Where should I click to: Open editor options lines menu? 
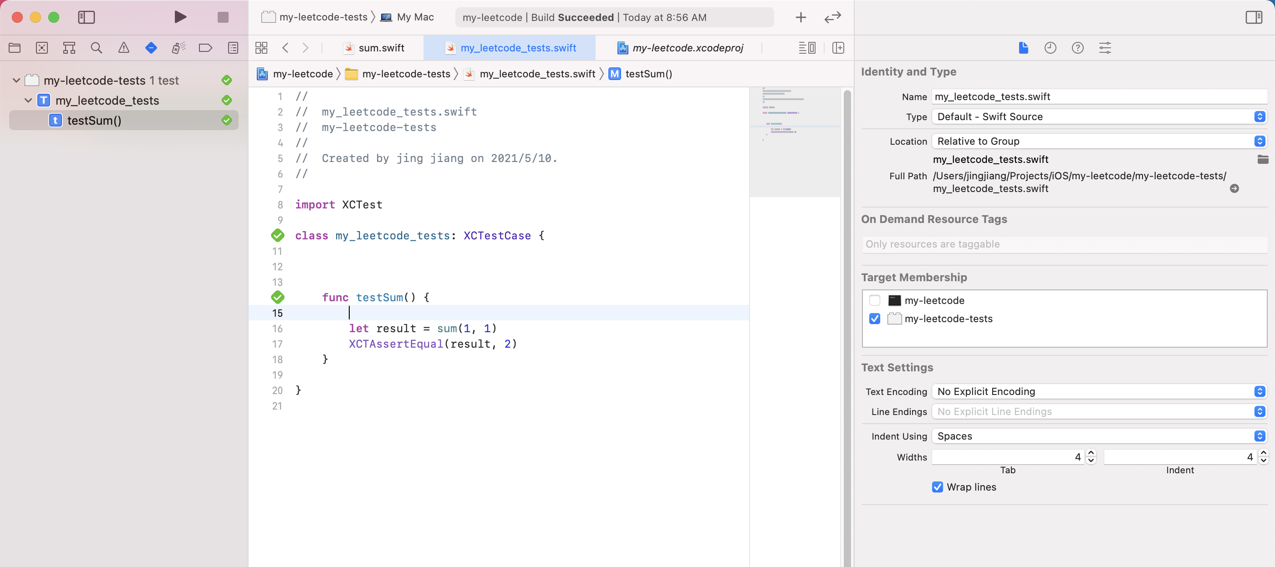click(807, 48)
